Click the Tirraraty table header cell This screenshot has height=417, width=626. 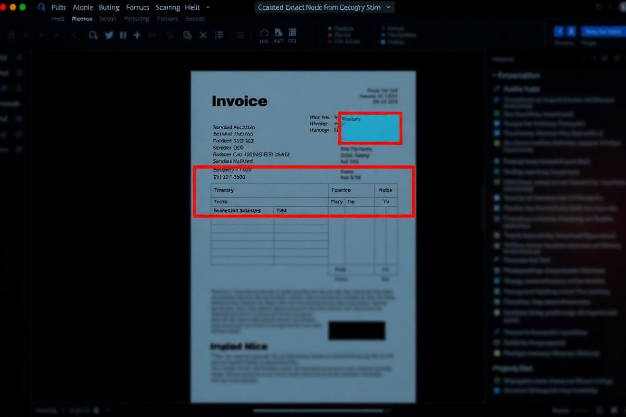pos(270,190)
